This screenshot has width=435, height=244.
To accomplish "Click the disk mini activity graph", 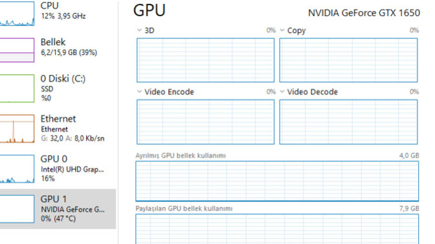I will tap(17, 88).
